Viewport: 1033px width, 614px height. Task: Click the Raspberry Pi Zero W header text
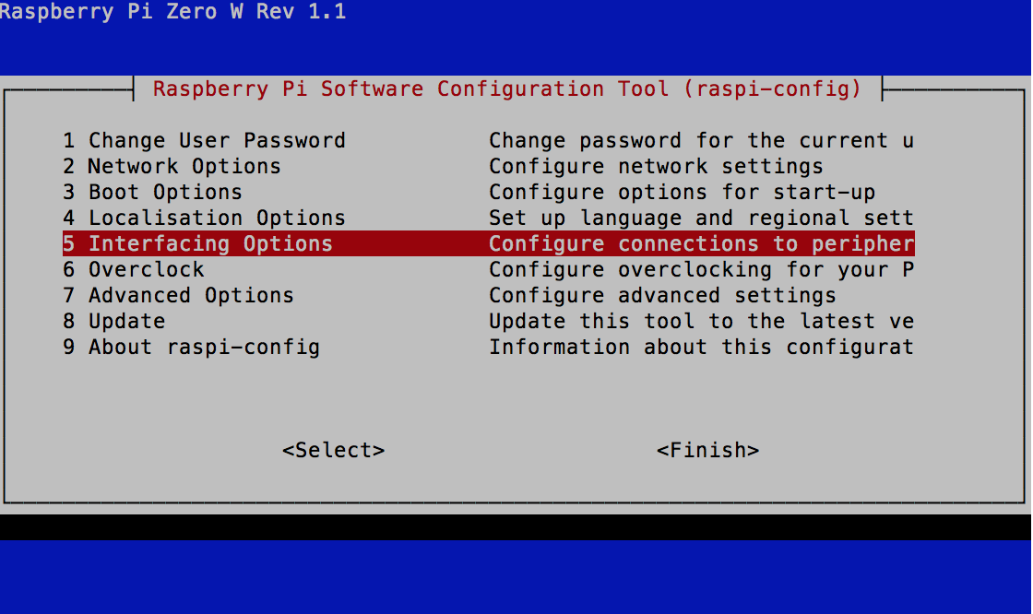click(x=175, y=12)
